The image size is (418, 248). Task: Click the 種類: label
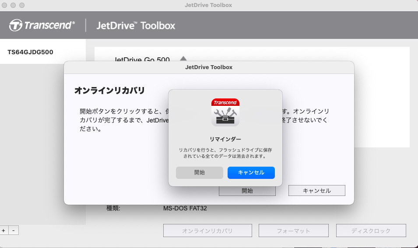click(x=113, y=208)
